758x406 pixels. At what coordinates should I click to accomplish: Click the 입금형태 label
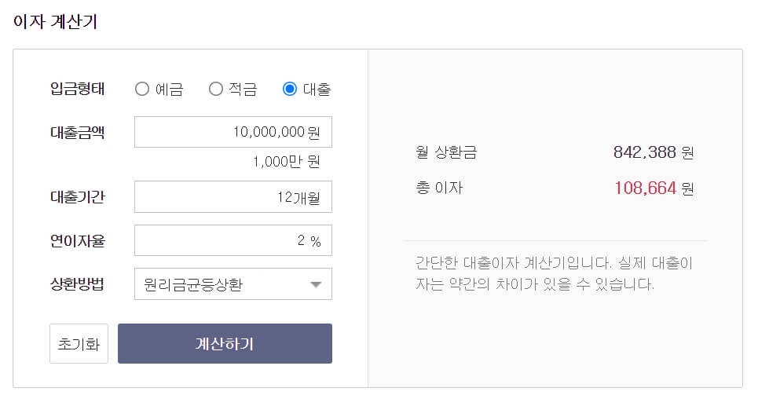[x=77, y=89]
